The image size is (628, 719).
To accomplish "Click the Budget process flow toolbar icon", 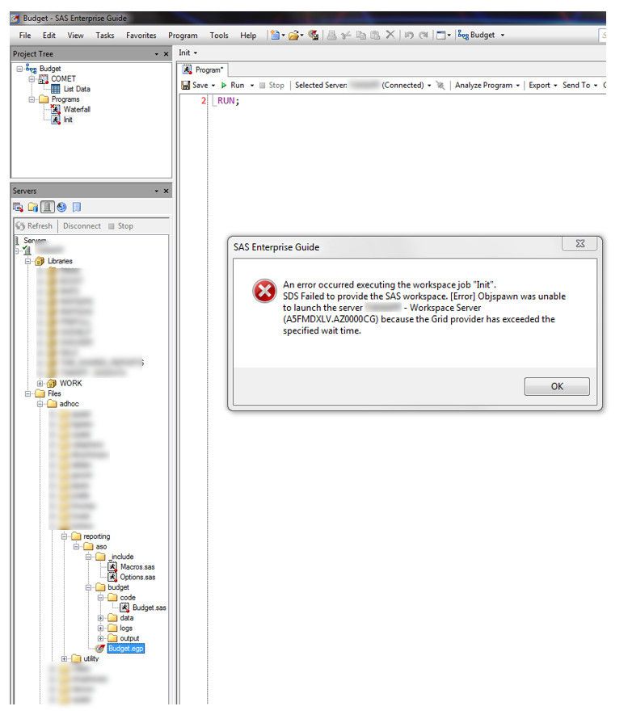I will [463, 35].
